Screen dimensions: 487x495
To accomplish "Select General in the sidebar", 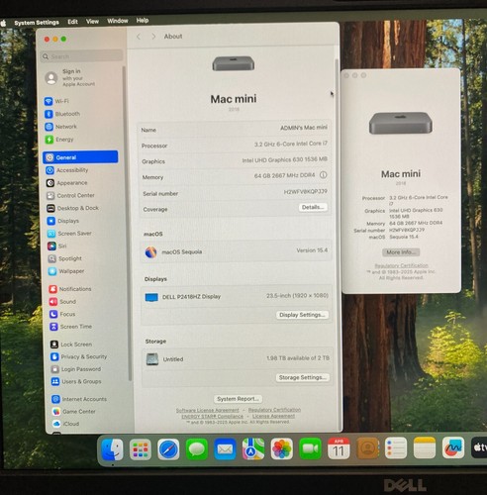I will [80, 157].
